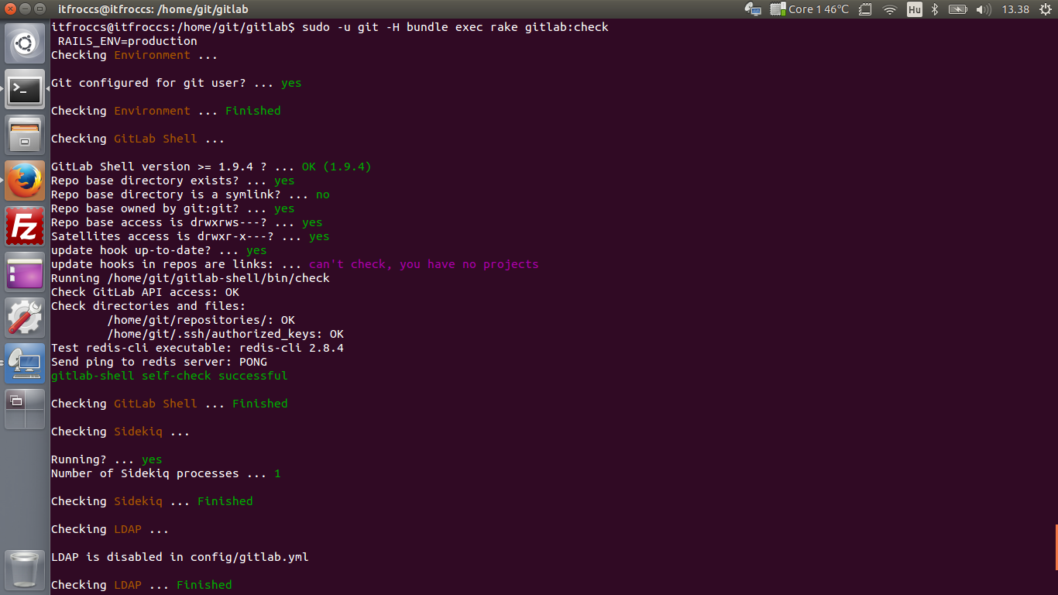Open the session power gear menu
Viewport: 1058px width, 595px height.
(1045, 9)
